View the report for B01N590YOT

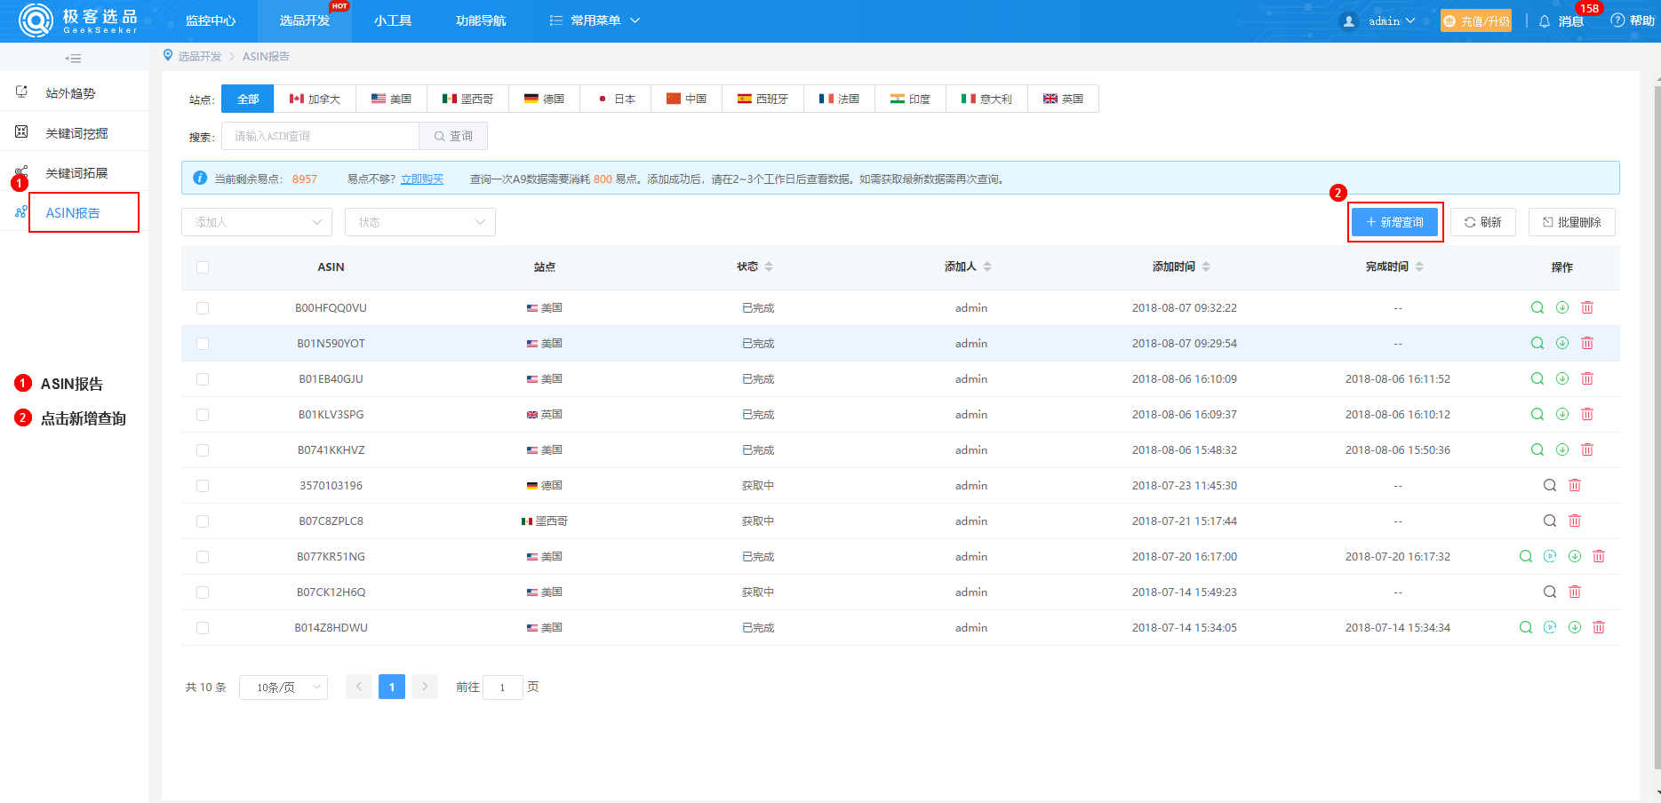1537,343
